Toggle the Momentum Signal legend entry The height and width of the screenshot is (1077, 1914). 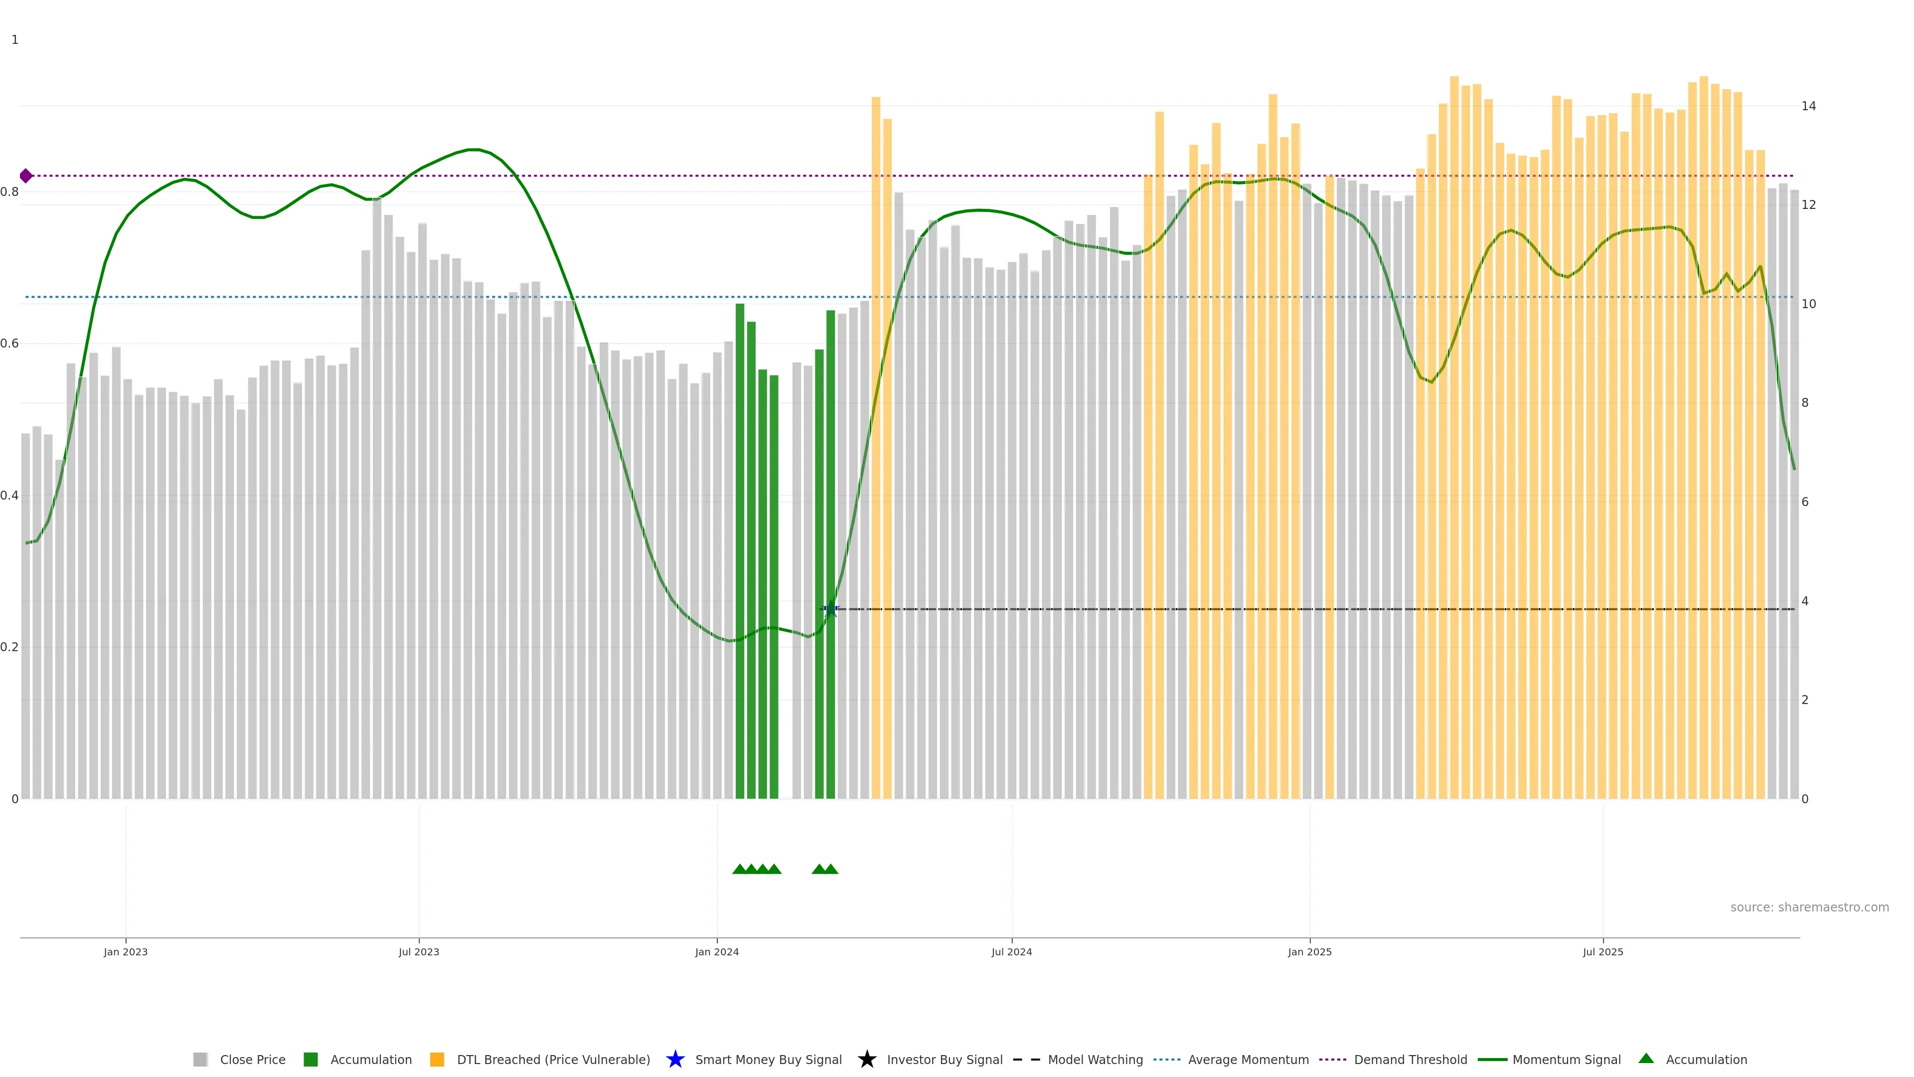click(x=1566, y=1059)
